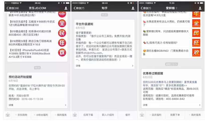Open the 【618男鞋女鞋】 article with the 狂 thumbnail

(37, 43)
